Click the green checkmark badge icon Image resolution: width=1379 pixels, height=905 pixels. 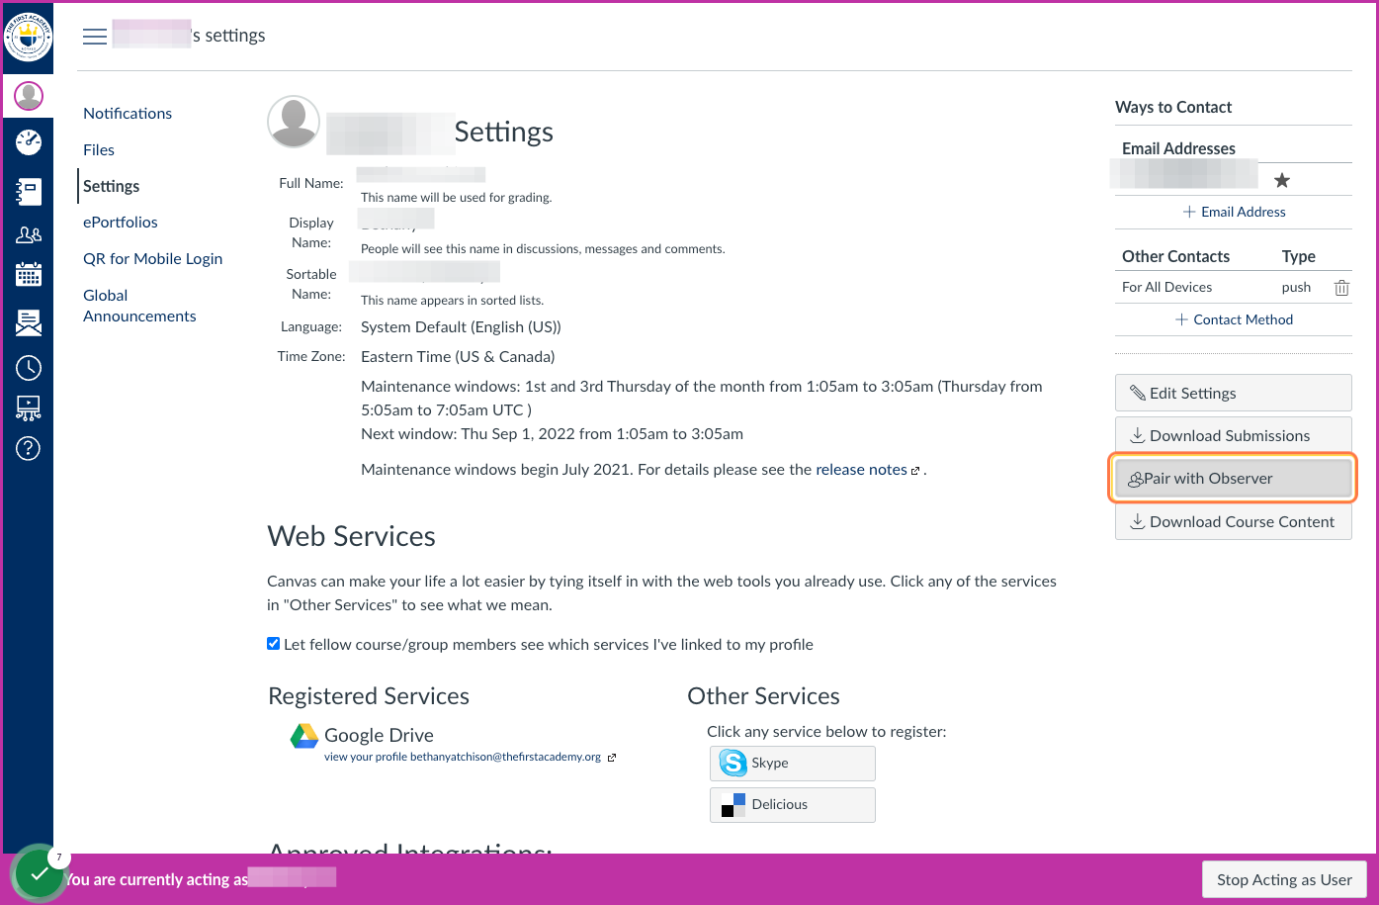pyautogui.click(x=40, y=875)
